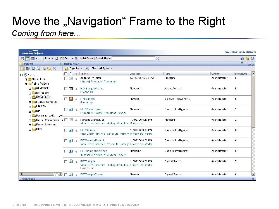Click the Organize folder icon
The image size is (279, 209).
pos(67,69)
